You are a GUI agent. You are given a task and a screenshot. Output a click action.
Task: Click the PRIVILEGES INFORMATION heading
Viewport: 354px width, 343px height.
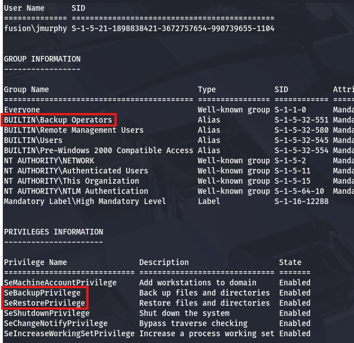point(54,232)
